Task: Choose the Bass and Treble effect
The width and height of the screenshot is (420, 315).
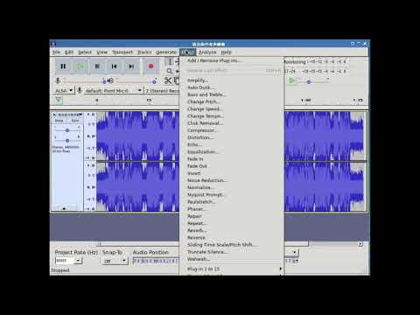Action: (x=232, y=94)
